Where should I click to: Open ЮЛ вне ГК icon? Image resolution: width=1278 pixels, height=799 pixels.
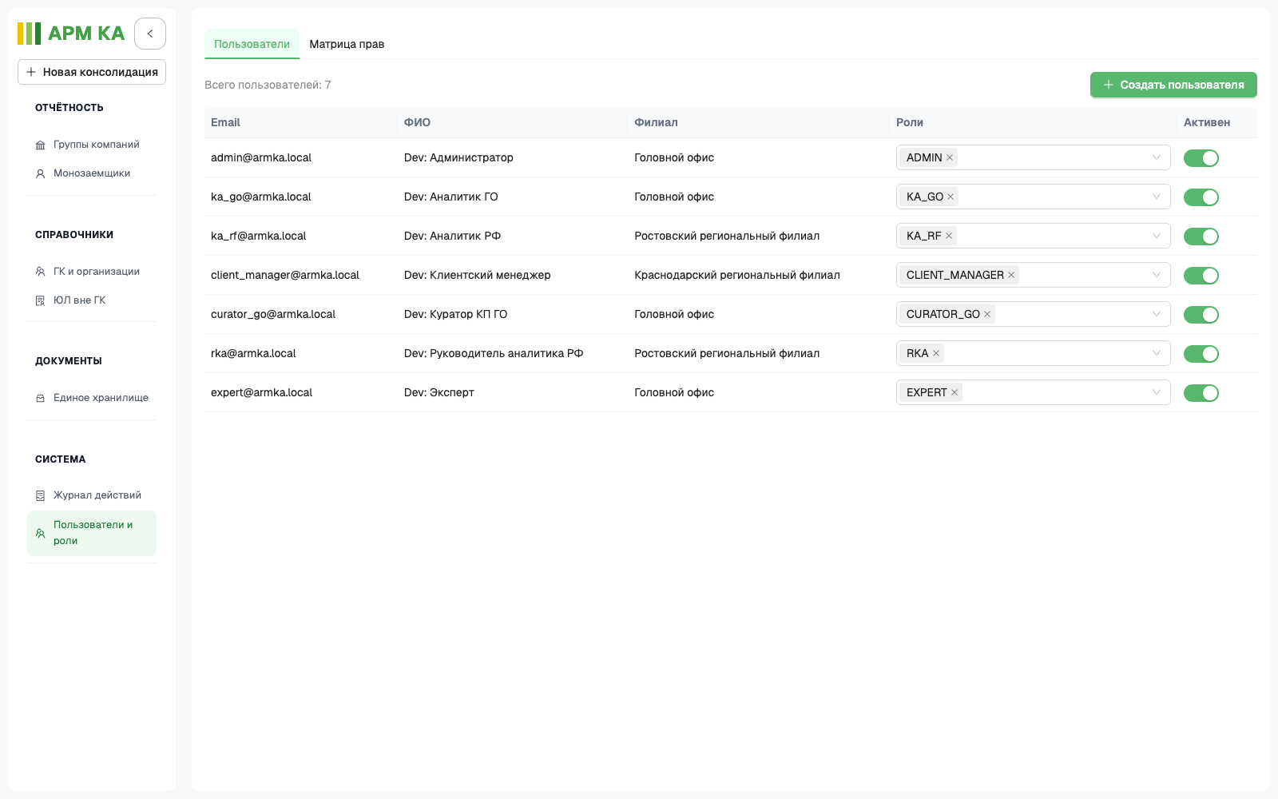[40, 300]
